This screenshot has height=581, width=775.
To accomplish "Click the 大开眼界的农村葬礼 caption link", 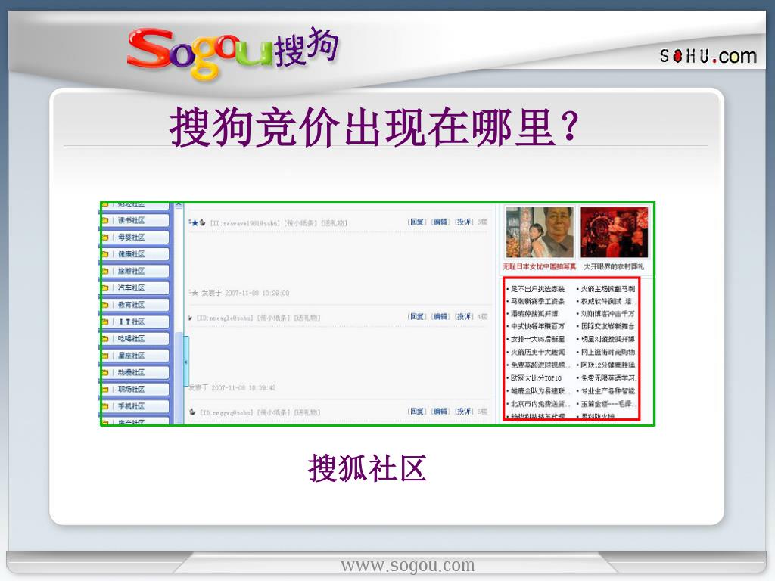I will tap(614, 266).
